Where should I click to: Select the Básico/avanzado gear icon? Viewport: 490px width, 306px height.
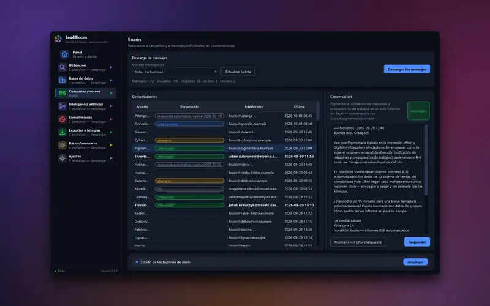62,145
